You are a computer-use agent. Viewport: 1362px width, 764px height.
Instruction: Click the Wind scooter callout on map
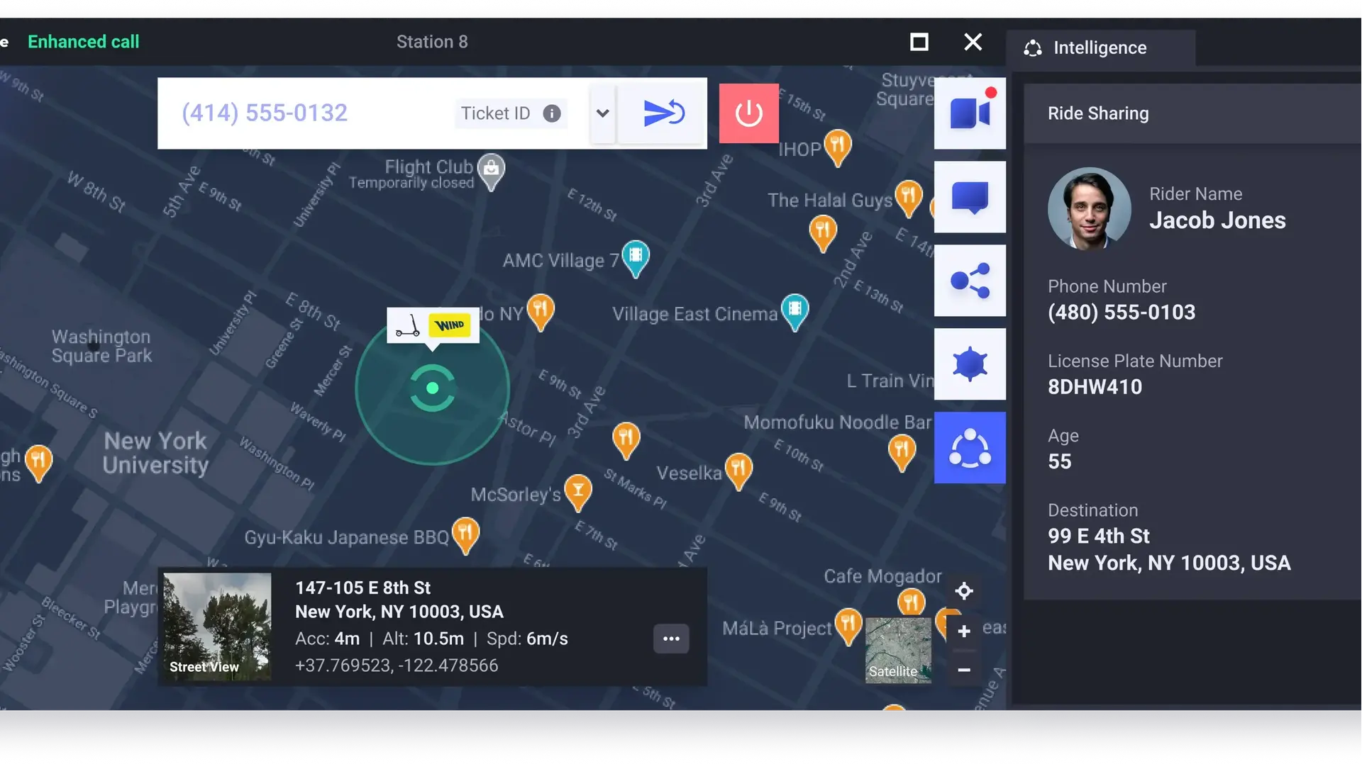coord(433,326)
